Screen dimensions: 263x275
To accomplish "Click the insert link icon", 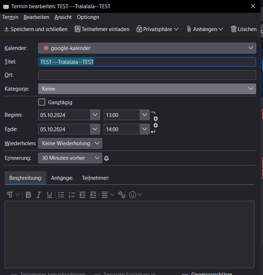I will pyautogui.click(x=122, y=195).
